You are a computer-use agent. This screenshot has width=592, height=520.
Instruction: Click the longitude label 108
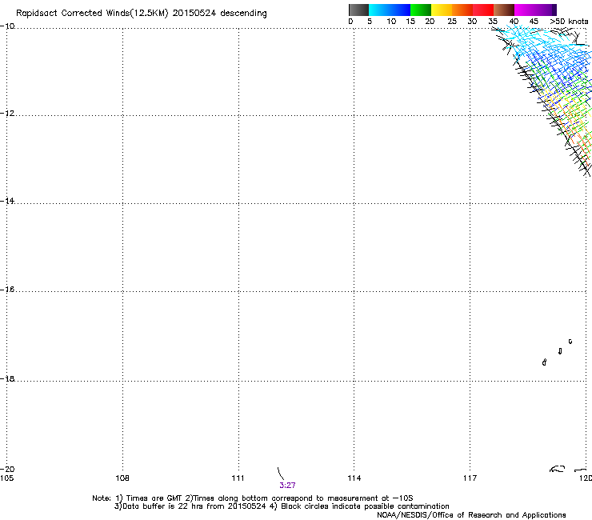122,478
